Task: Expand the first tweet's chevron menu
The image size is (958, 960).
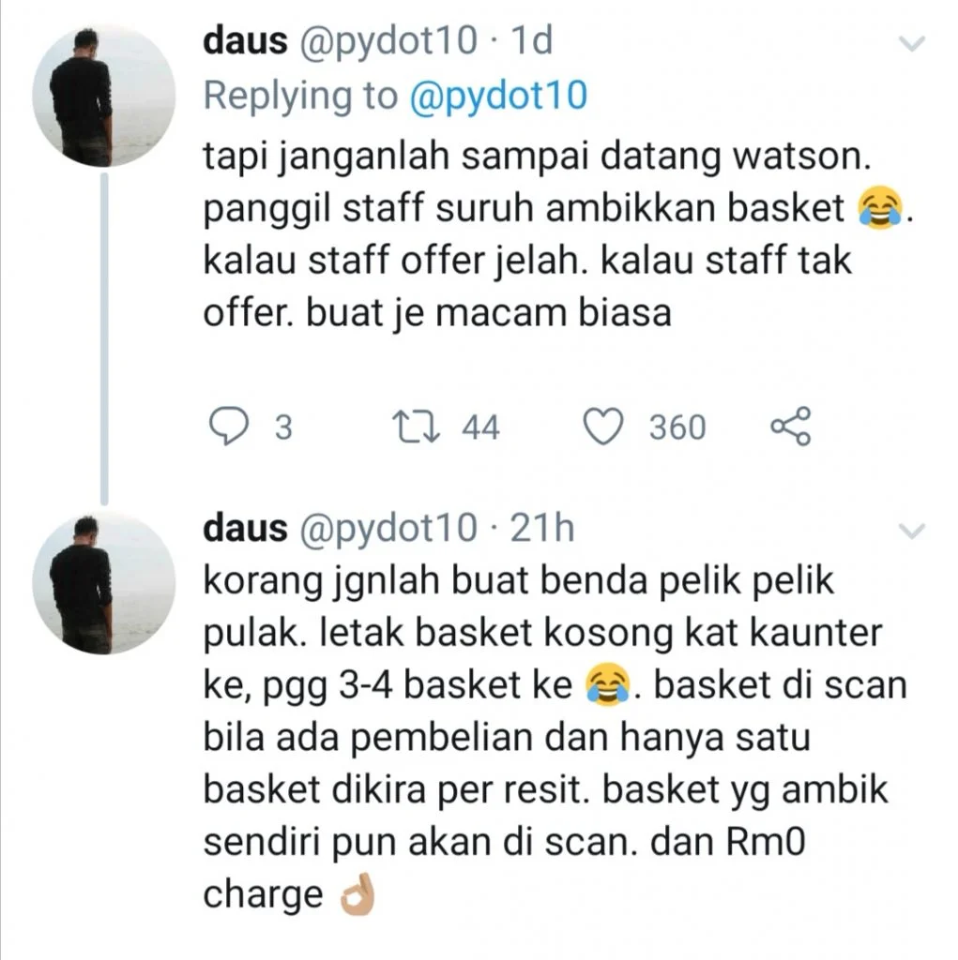Action: (911, 43)
